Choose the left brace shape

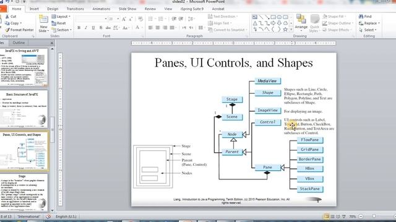point(273,30)
